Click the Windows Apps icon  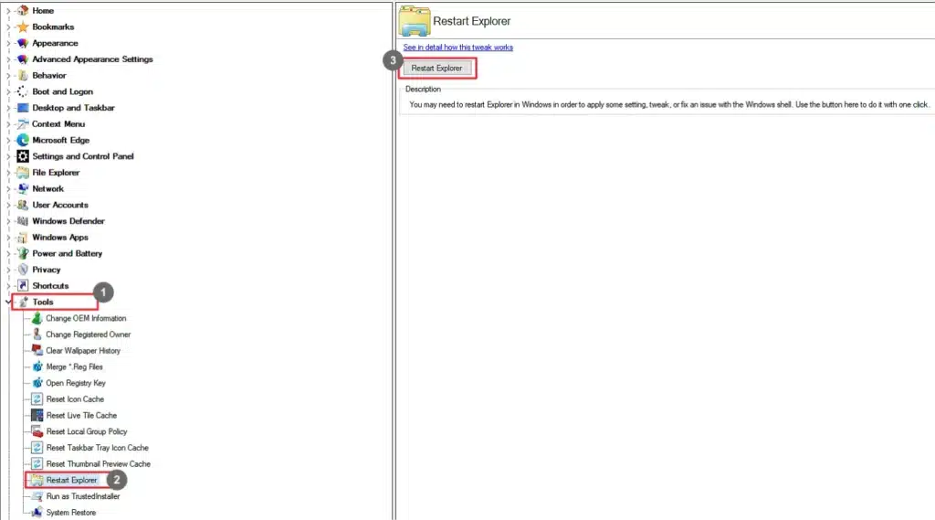(x=23, y=237)
